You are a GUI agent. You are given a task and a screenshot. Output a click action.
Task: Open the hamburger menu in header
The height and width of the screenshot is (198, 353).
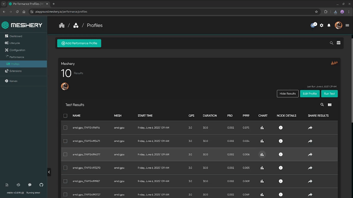click(x=347, y=26)
